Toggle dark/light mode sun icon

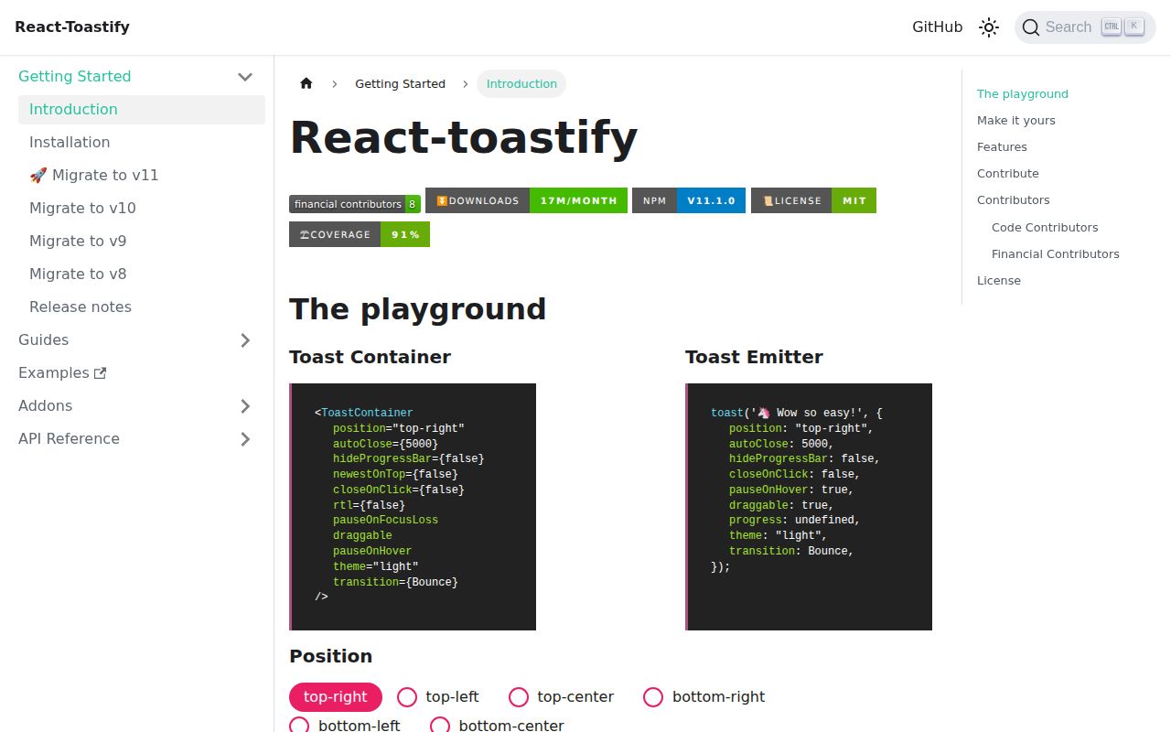point(989,27)
